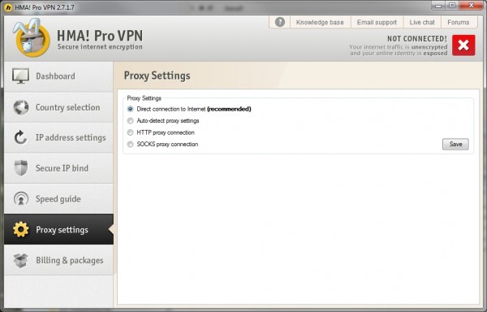Click the Proxy settings gear icon
The width and height of the screenshot is (487, 312).
coord(21,229)
